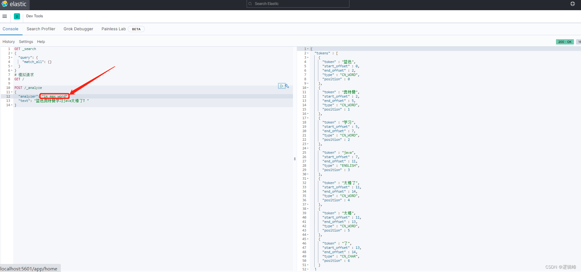Click the GET / line in the editor

(19, 79)
